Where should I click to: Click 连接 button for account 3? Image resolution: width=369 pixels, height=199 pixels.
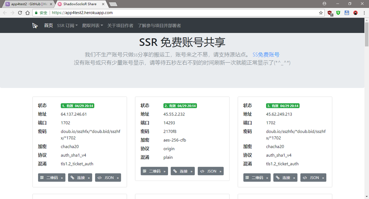(285, 178)
